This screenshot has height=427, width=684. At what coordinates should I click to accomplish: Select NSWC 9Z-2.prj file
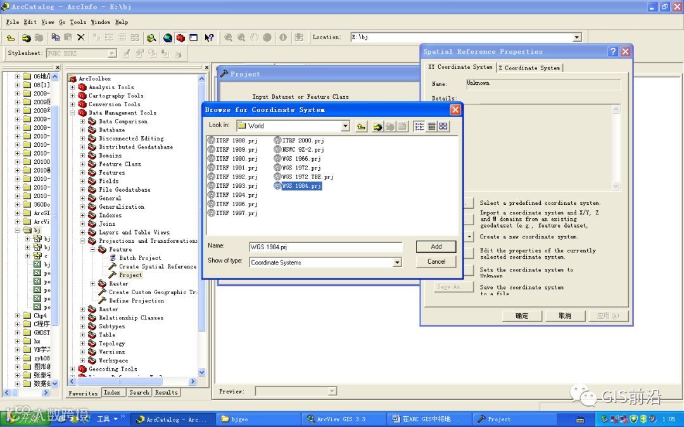pos(299,149)
